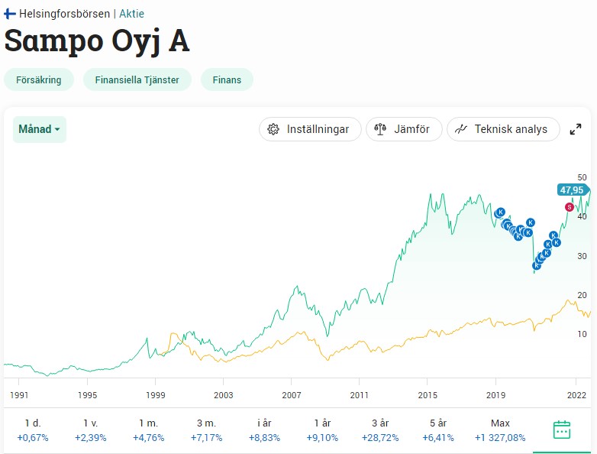
Task: Click the Inställningar gear icon
Action: click(x=273, y=129)
